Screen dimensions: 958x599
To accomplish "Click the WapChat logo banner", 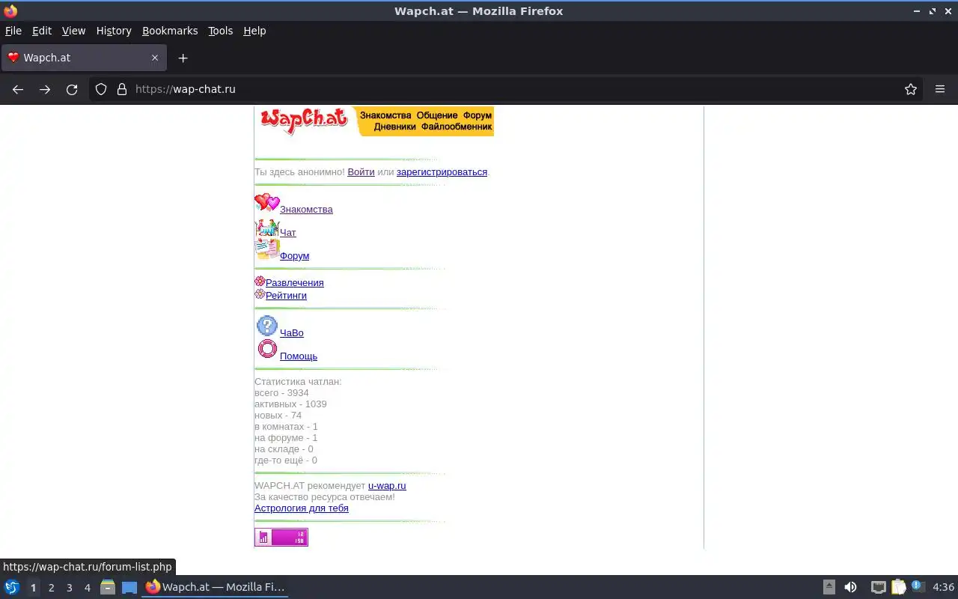I will (374, 121).
